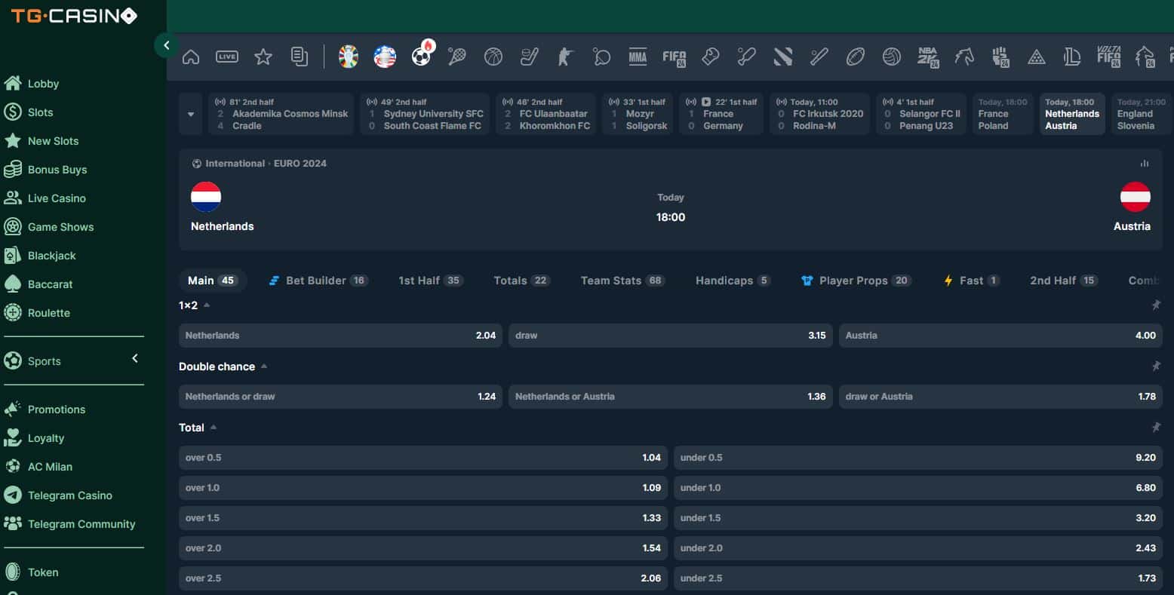This screenshot has height=595, width=1174.
Task: Choose the MMA sport icon
Action: click(638, 57)
